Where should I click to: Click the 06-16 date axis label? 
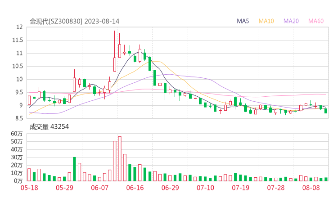[x=135, y=188]
